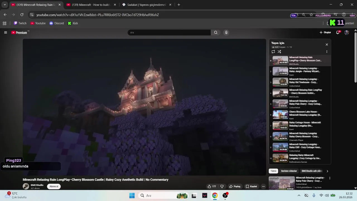This screenshot has height=201, width=357.
Task: Open Chrome apps grid in bookmarks bar
Action: click(4, 23)
